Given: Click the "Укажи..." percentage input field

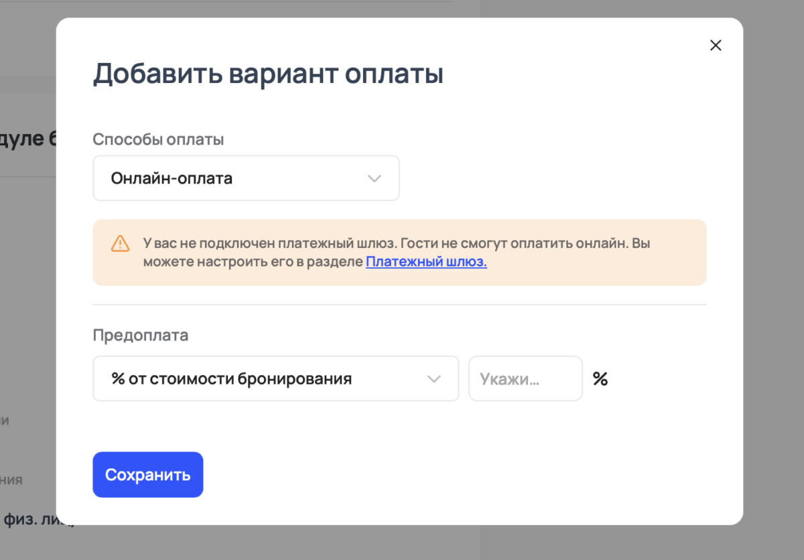Looking at the screenshot, I should pos(525,378).
